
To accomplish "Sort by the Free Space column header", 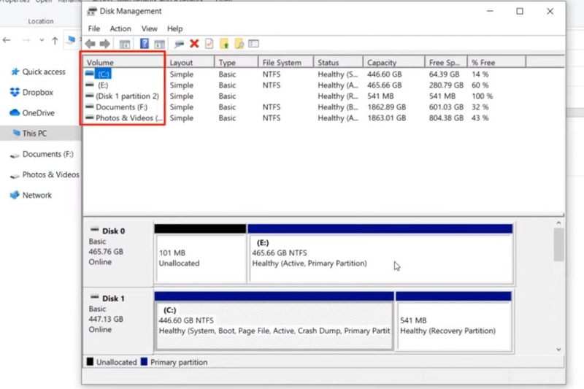I will click(446, 62).
